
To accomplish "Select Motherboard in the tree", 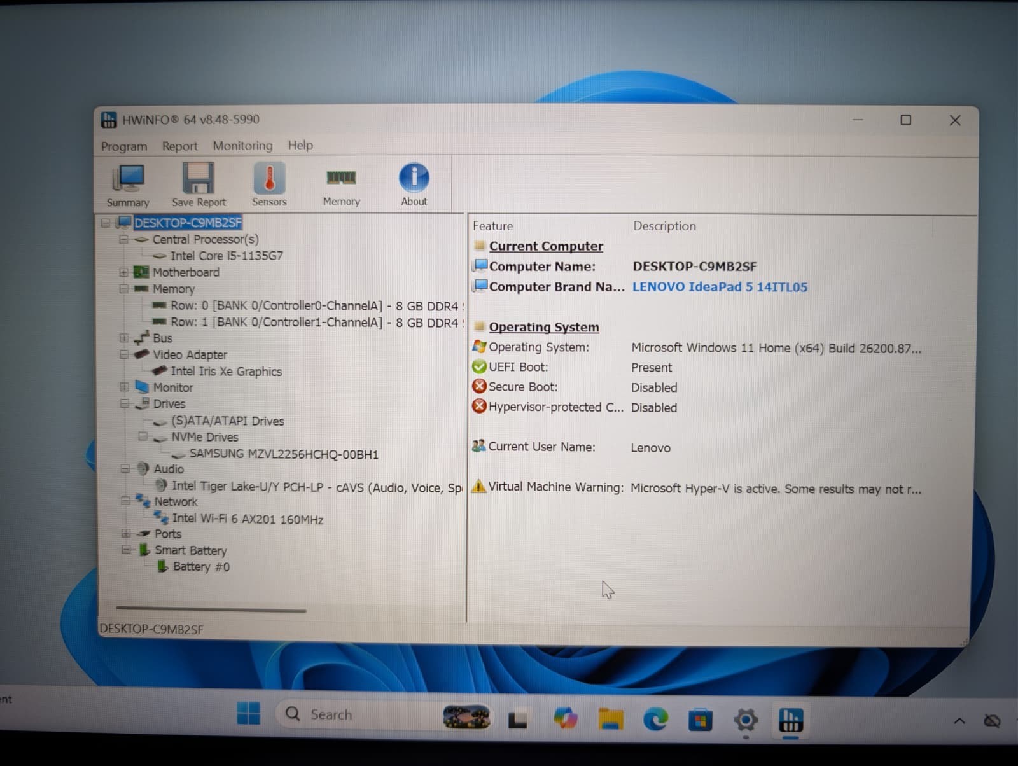I will click(186, 272).
